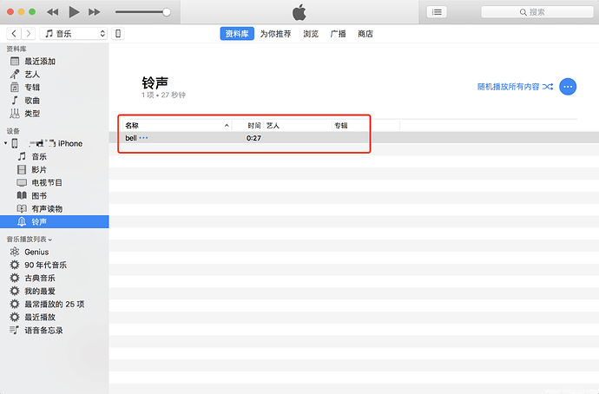
Task: Click the rewind previous track button
Action: (x=52, y=12)
